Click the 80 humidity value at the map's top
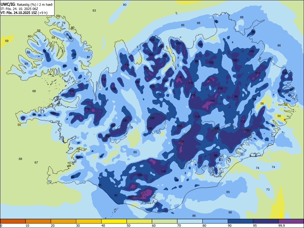Image resolution: width=304 pixels, height=228 pixels. click(x=125, y=5)
